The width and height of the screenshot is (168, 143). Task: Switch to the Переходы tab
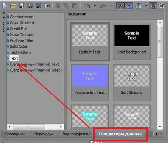point(43,134)
